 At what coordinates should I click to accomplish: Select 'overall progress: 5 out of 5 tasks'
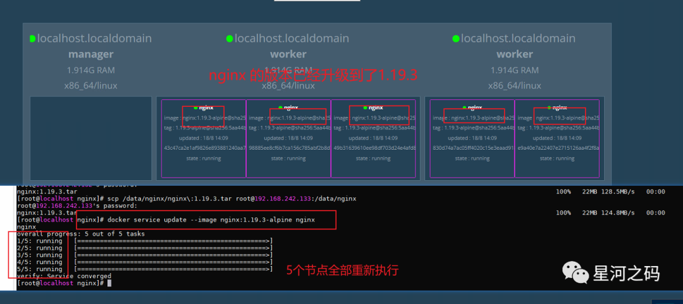[x=80, y=234]
